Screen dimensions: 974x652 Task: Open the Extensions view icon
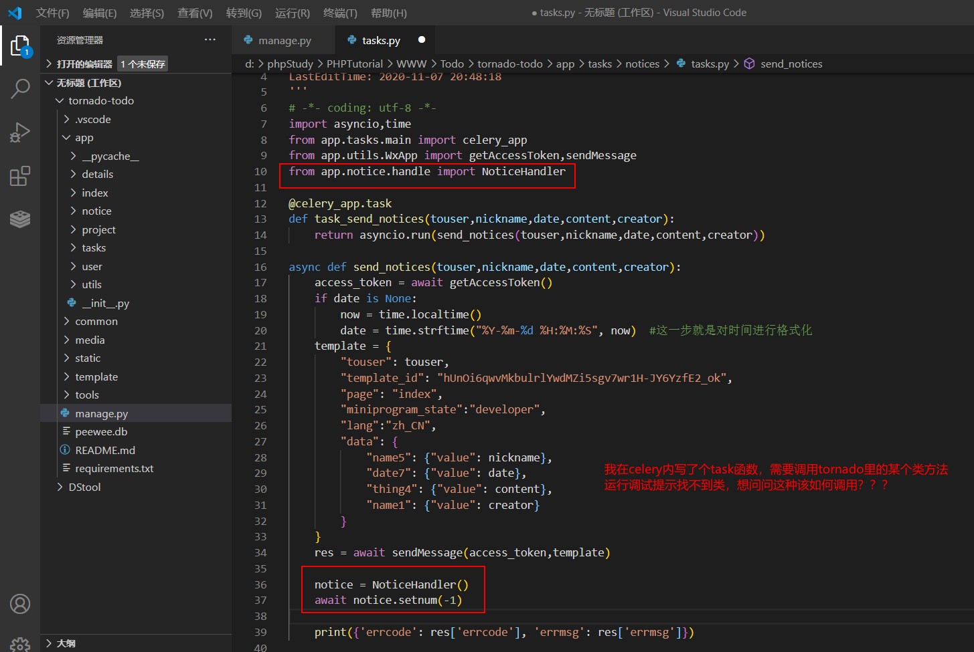[20, 176]
